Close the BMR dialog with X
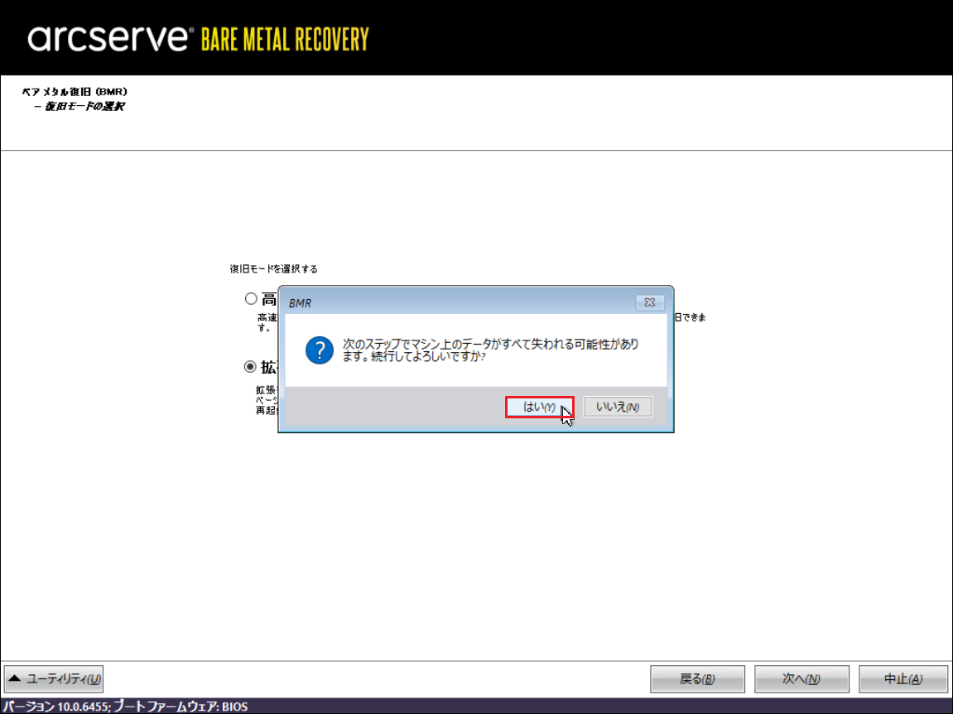This screenshot has height=714, width=953. (x=649, y=302)
